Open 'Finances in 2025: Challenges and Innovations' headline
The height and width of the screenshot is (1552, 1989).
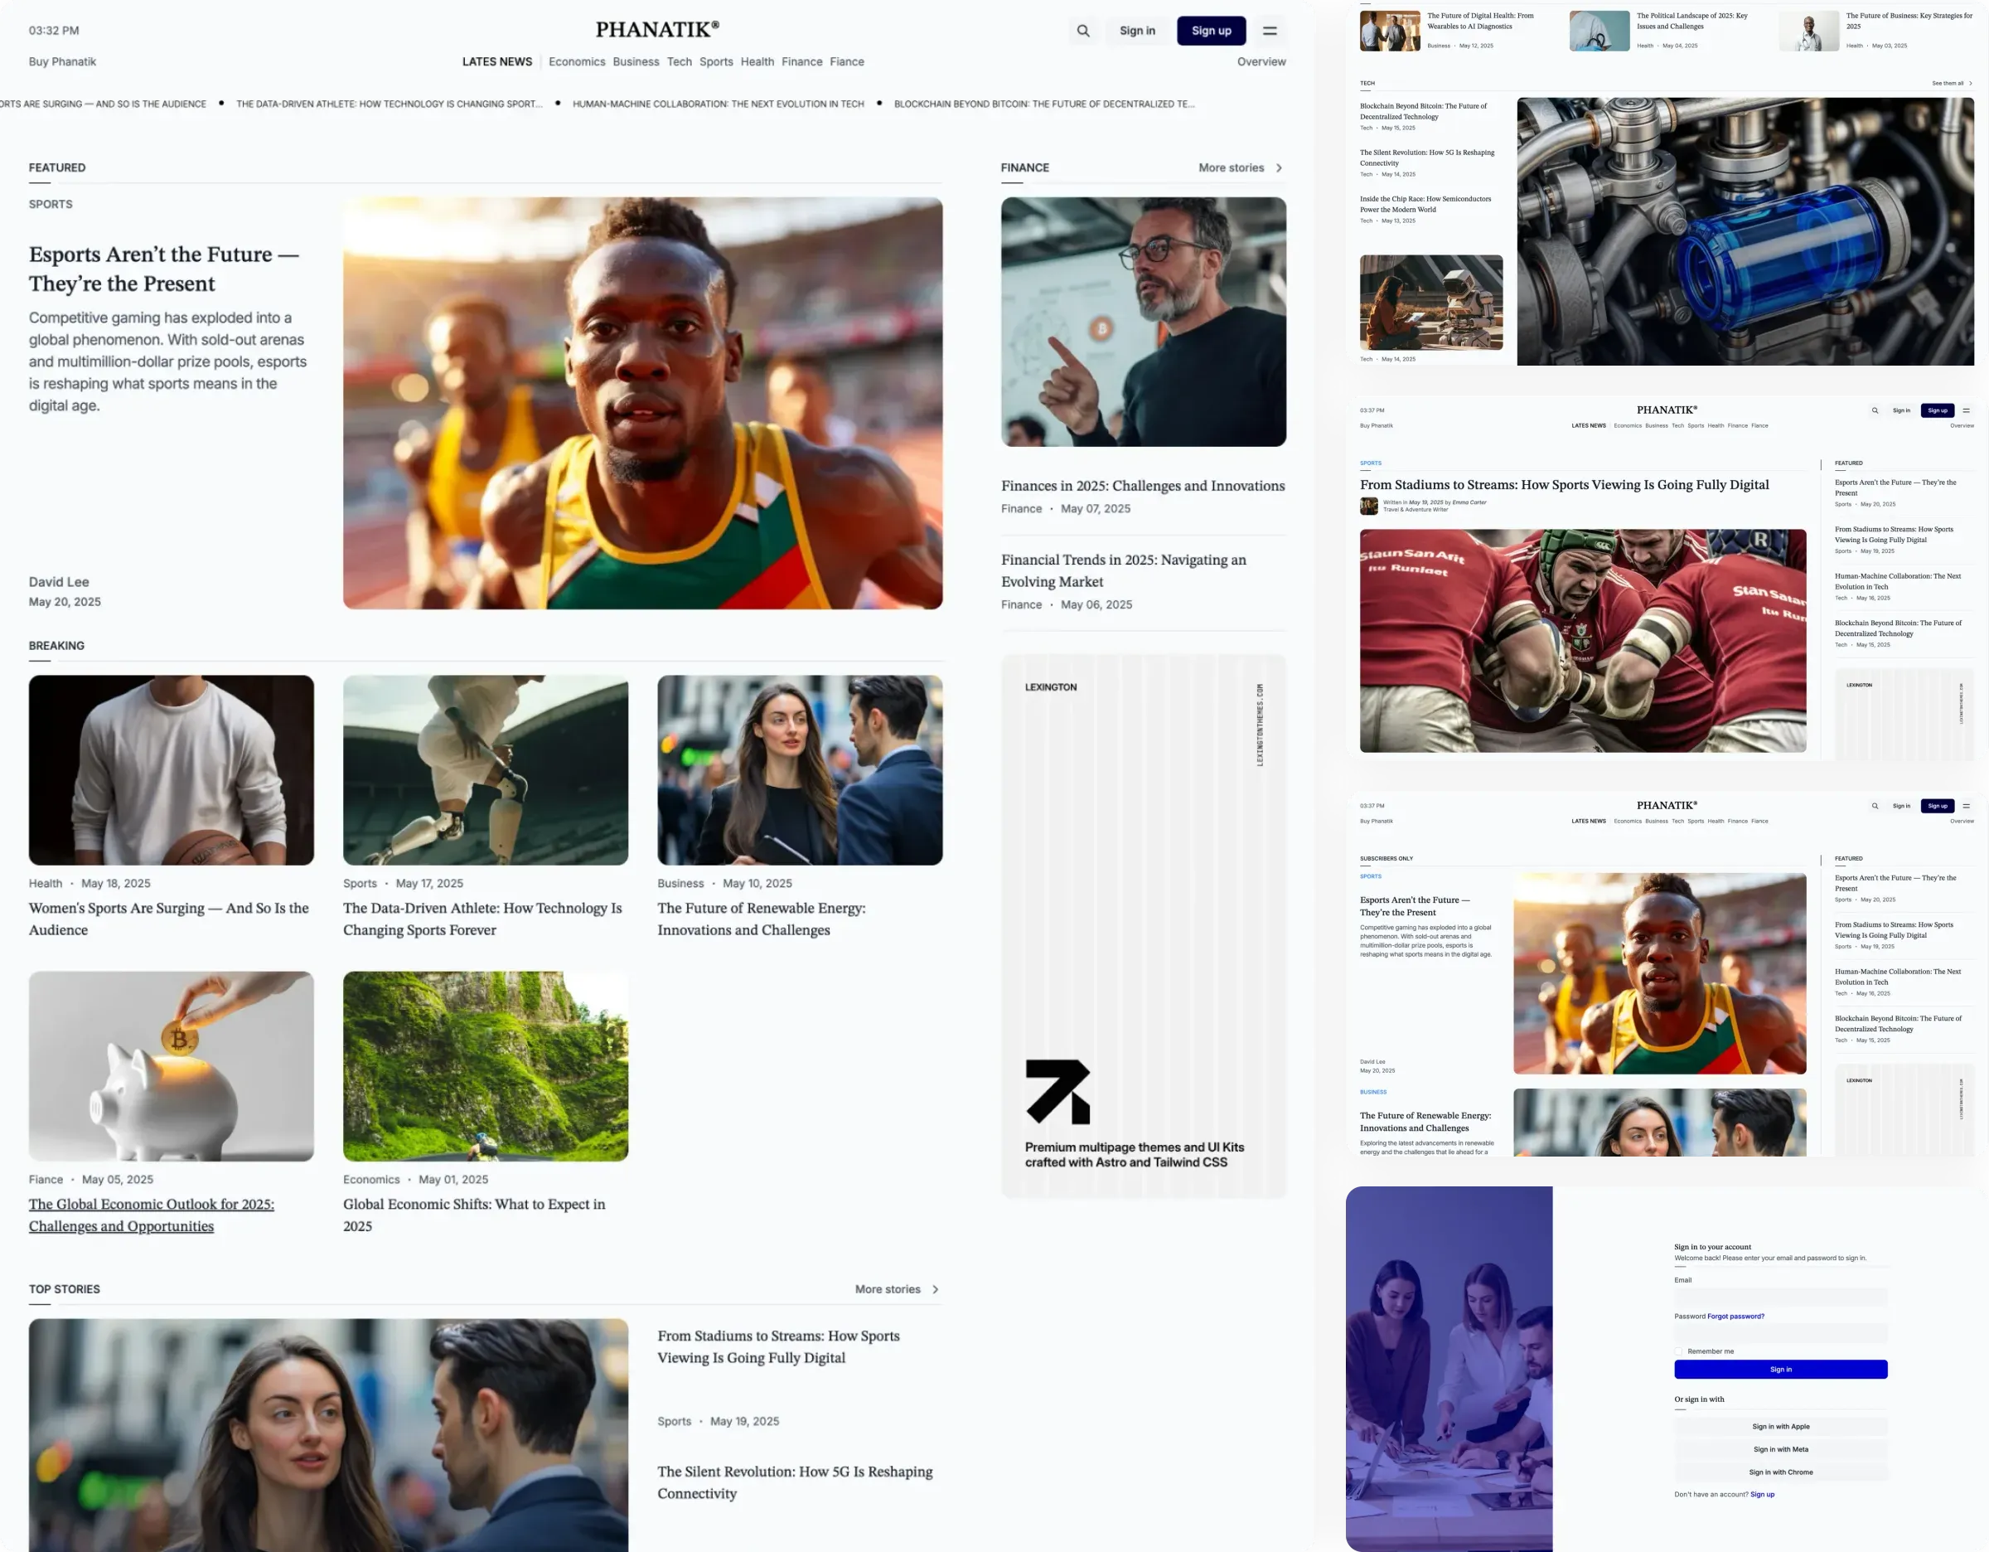click(1143, 486)
